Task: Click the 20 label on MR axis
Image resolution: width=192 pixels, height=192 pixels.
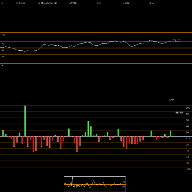Action: click(187, 132)
